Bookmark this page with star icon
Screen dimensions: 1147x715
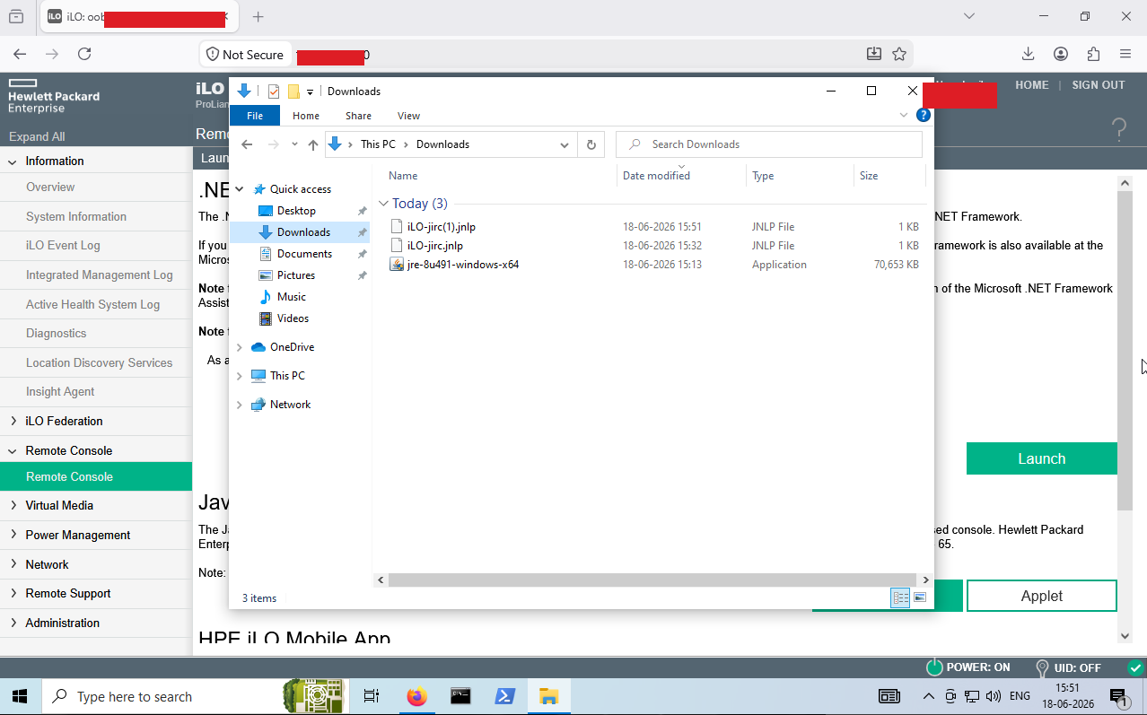(899, 54)
